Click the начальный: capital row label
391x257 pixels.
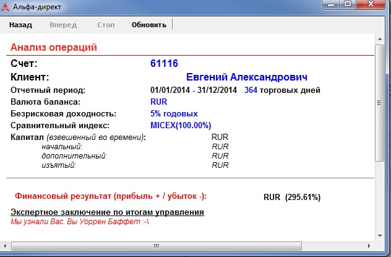(62, 147)
